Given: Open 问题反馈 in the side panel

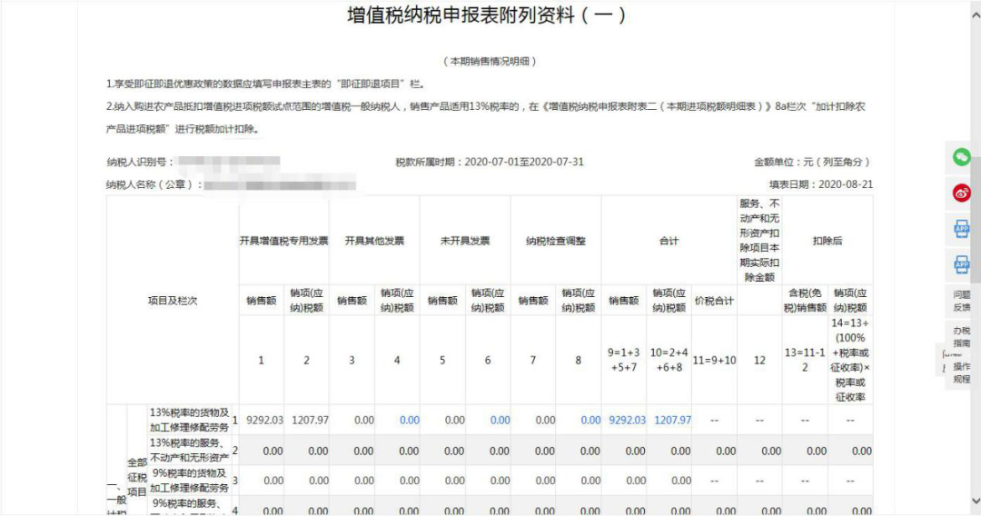Looking at the screenshot, I should coord(962,301).
